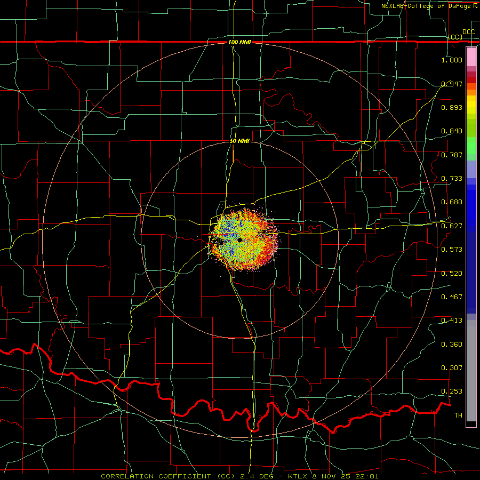Select the 0.627 scale value
The image size is (480, 480).
452,226
